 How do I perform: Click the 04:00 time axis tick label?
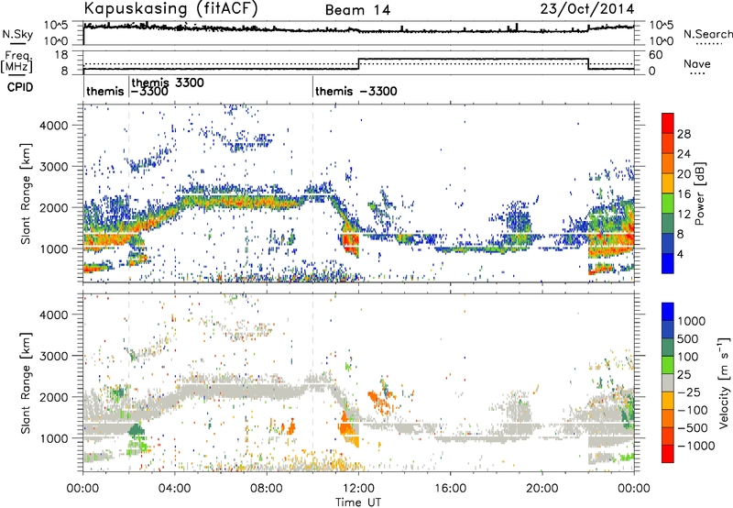(175, 489)
